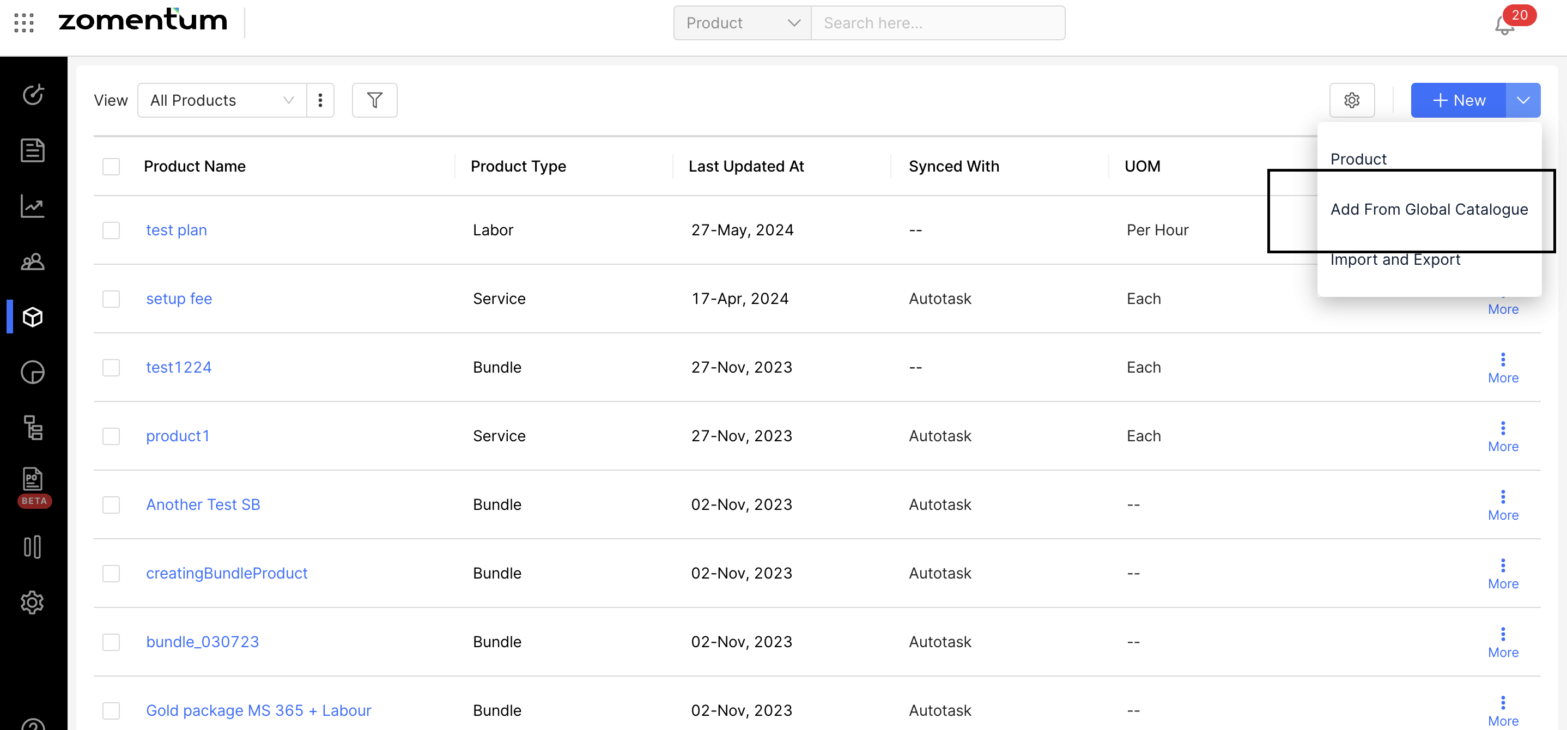Click the blue New button
This screenshot has height=730, width=1567.
point(1458,100)
